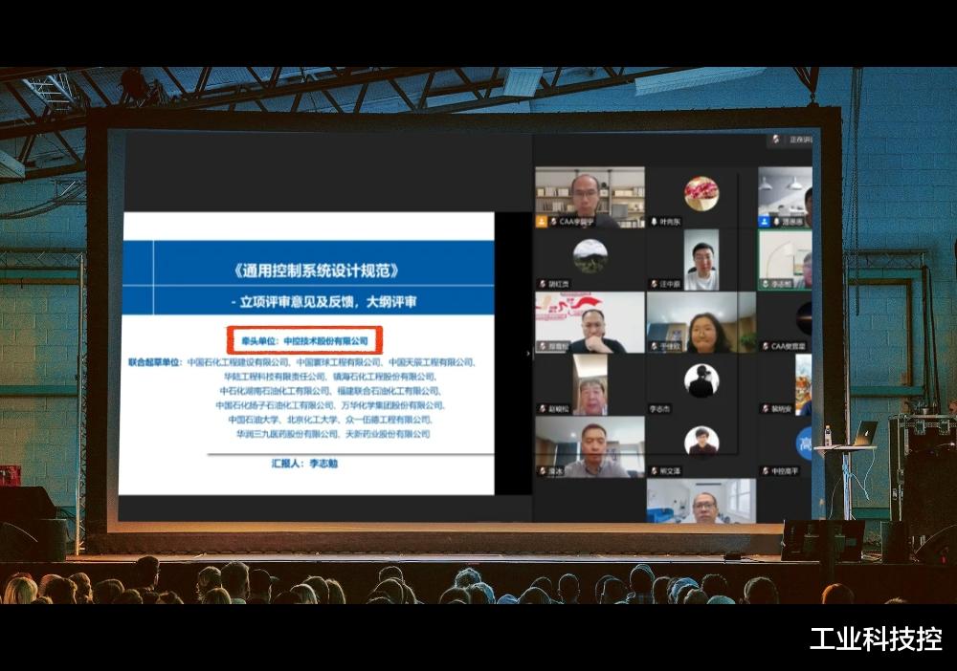Select the round landscape avatar tile
This screenshot has width=957, height=671.
click(x=590, y=255)
